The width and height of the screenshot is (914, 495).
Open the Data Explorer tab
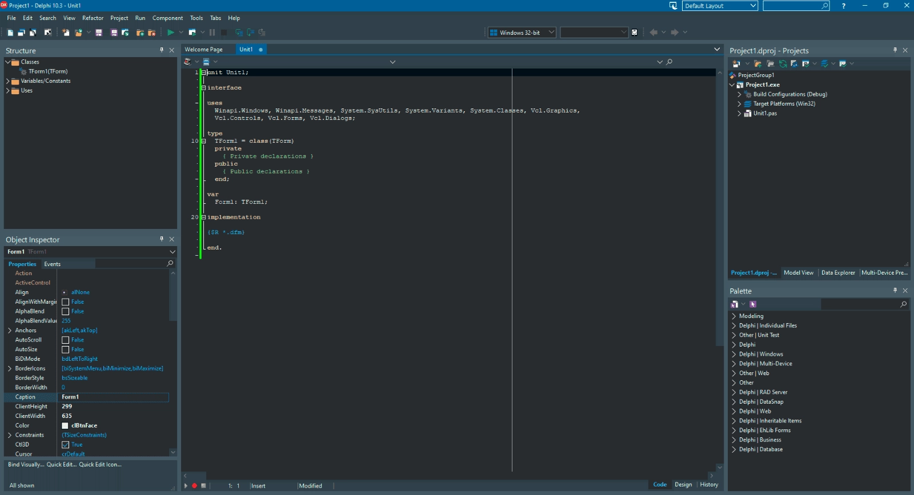click(x=838, y=273)
